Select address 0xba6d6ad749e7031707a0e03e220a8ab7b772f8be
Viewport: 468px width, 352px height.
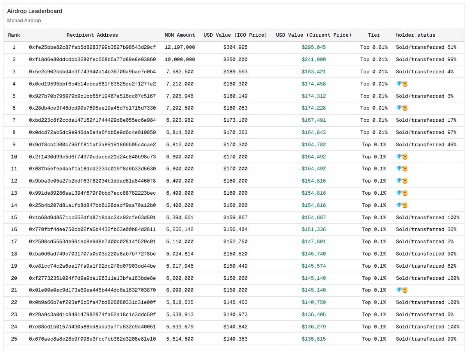pyautogui.click(x=92, y=254)
